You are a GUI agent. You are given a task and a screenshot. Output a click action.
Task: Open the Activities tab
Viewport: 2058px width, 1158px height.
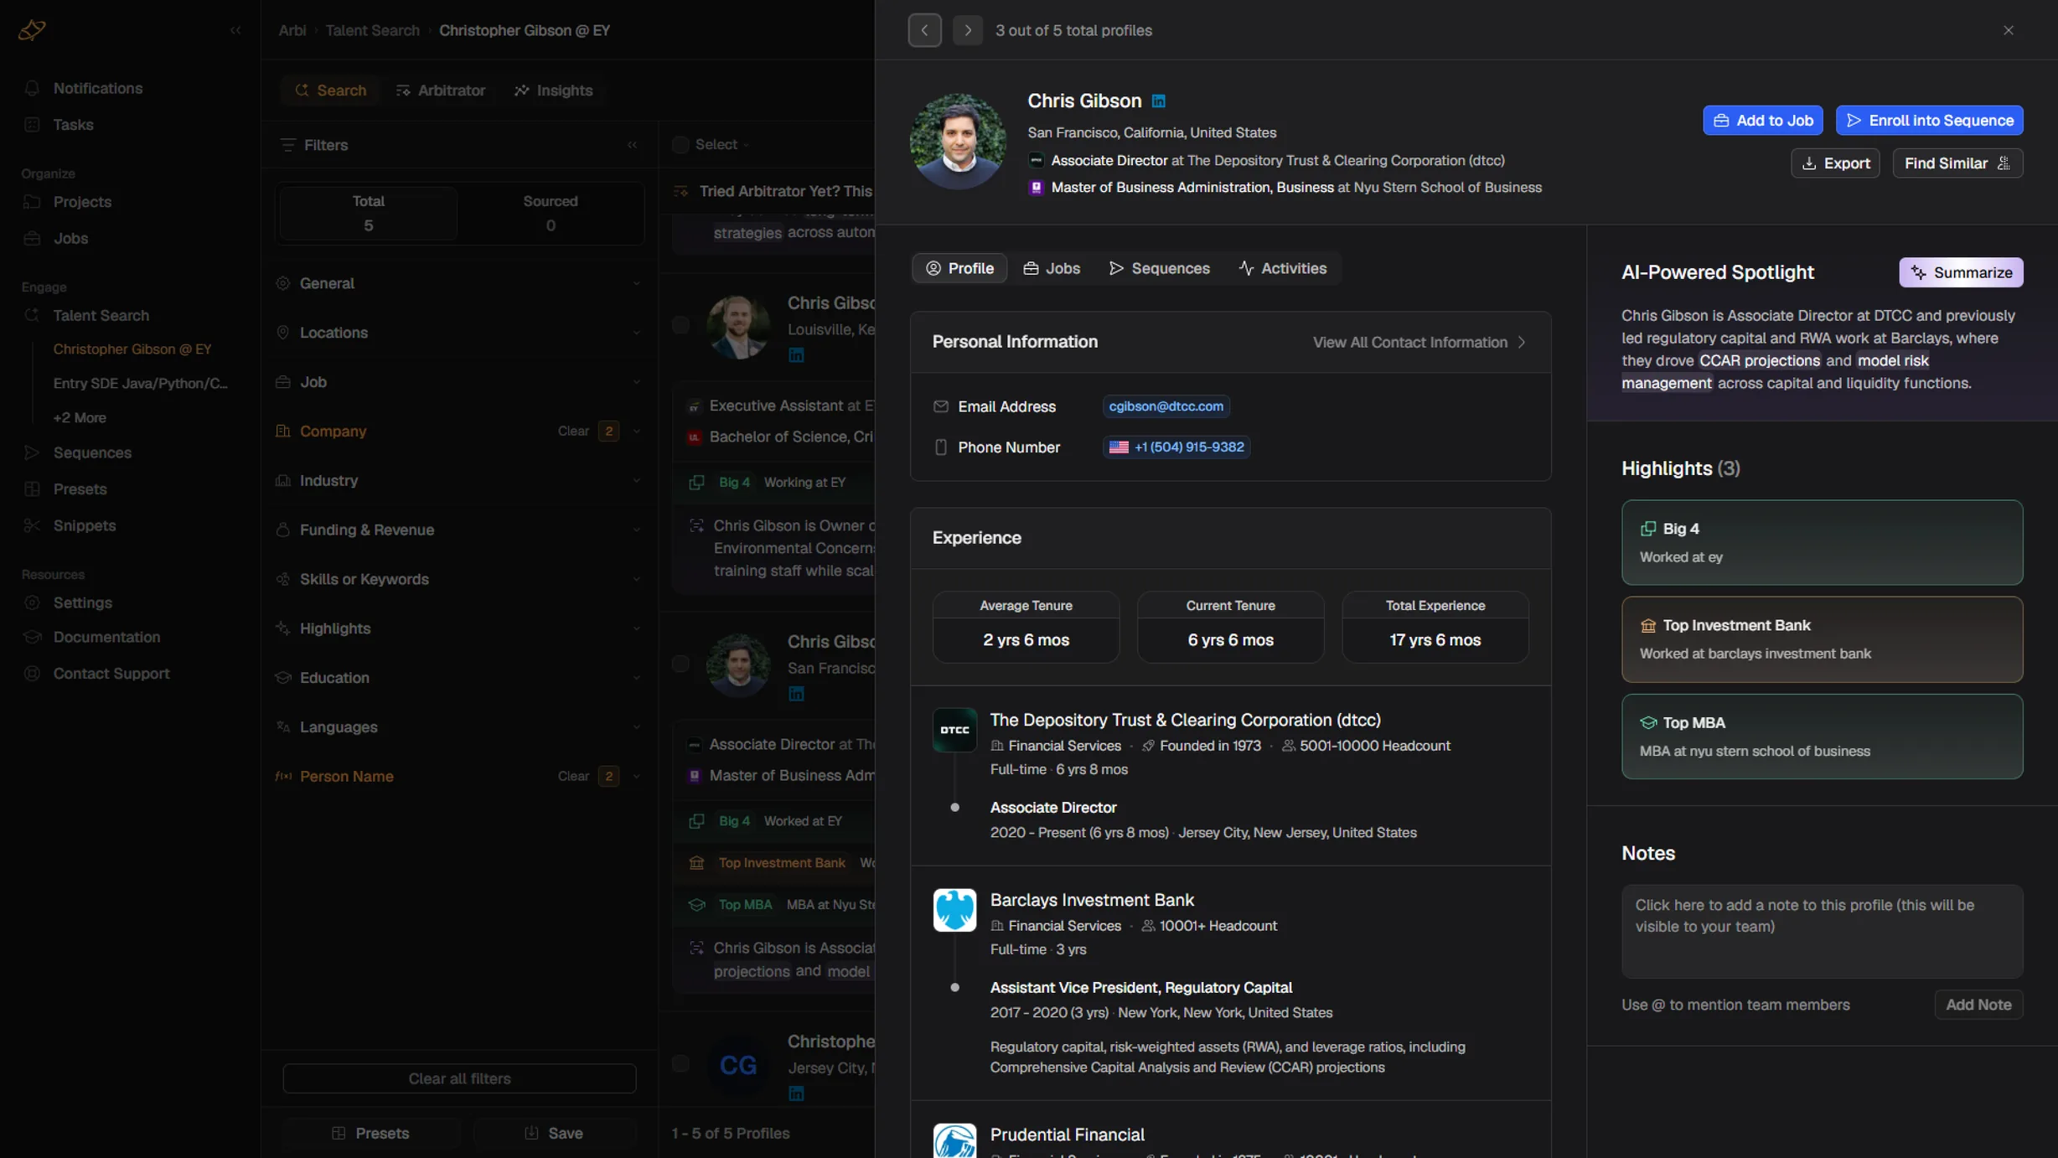pyautogui.click(x=1282, y=269)
